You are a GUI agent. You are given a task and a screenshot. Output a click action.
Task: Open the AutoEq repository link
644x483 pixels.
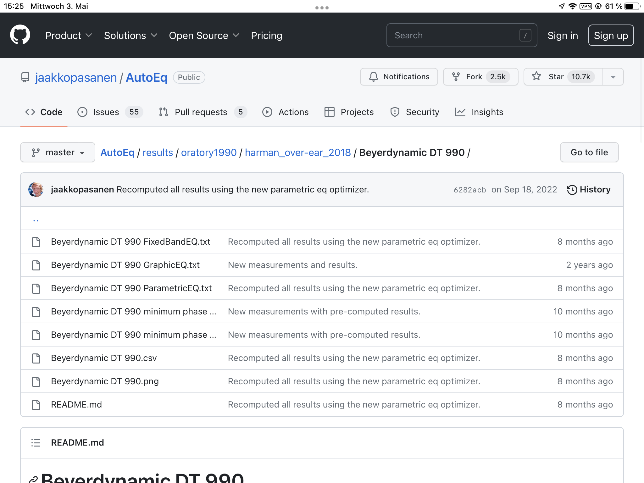(147, 77)
